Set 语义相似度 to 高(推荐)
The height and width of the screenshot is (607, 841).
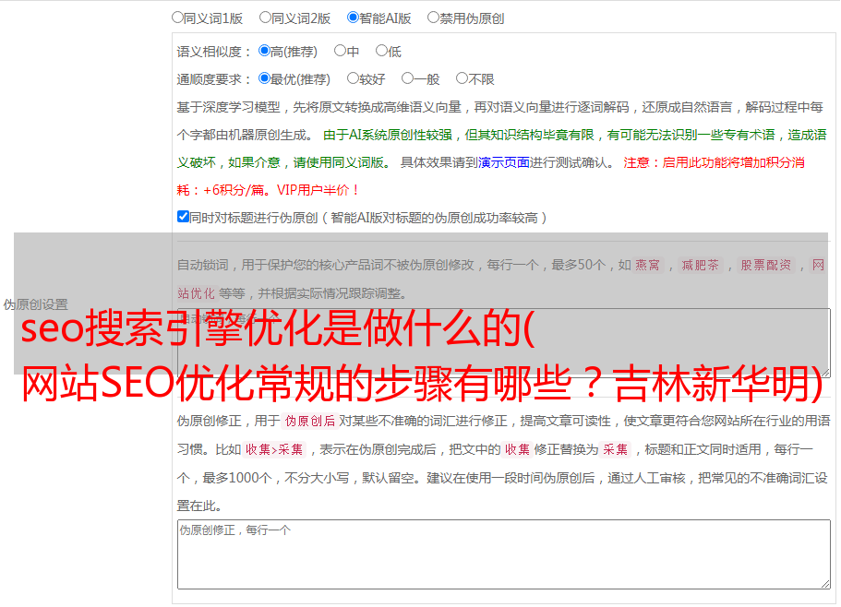(264, 51)
